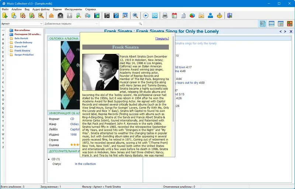295x189 pixels.
Task: Click the delete album icon with minus
Action: (x=107, y=16)
